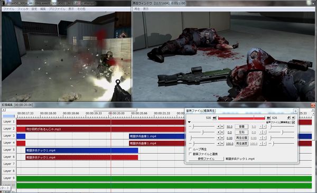Click the add-effect plus icon in audio dialog
Image resolution: width=317 pixels, height=193 pixels.
click(293, 117)
